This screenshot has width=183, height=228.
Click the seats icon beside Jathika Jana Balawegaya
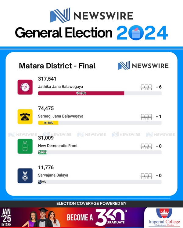click(146, 87)
